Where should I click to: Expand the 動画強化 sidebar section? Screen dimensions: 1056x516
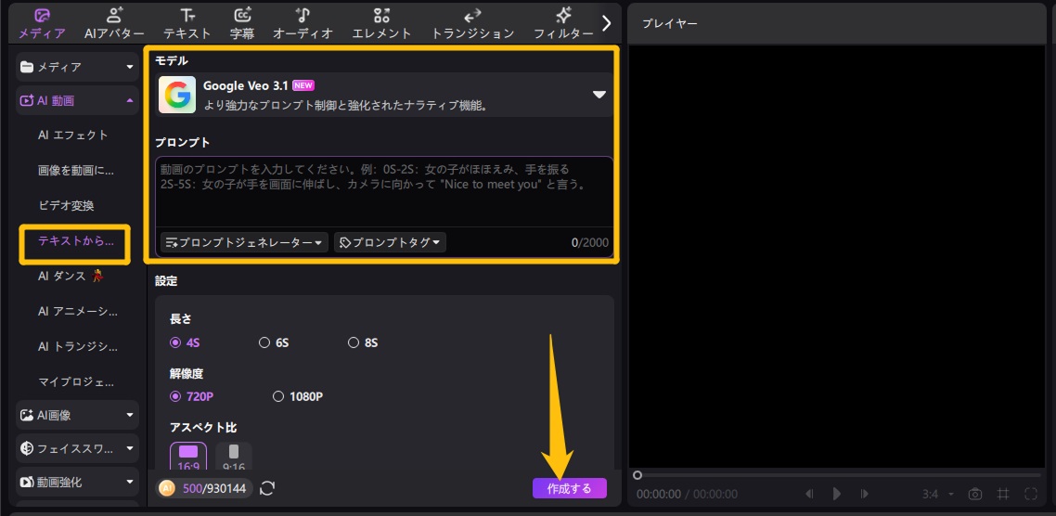pos(77,482)
